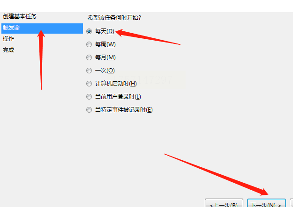The width and height of the screenshot is (293, 207).
Task: Go to the 创建基本任务 wizard step
Action: click(20, 16)
